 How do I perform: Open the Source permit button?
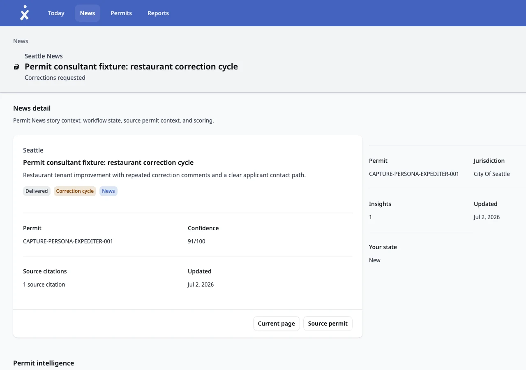pyautogui.click(x=328, y=324)
